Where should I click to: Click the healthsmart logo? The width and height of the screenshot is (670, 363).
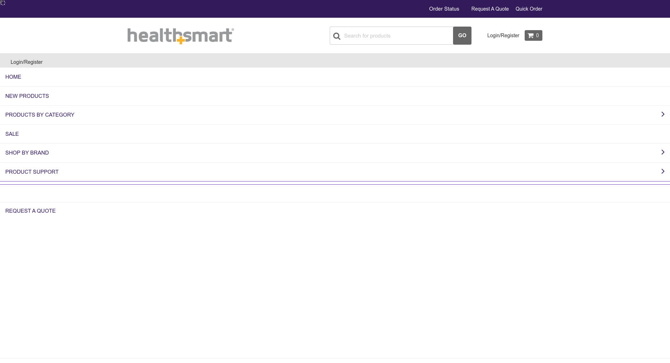click(x=180, y=36)
